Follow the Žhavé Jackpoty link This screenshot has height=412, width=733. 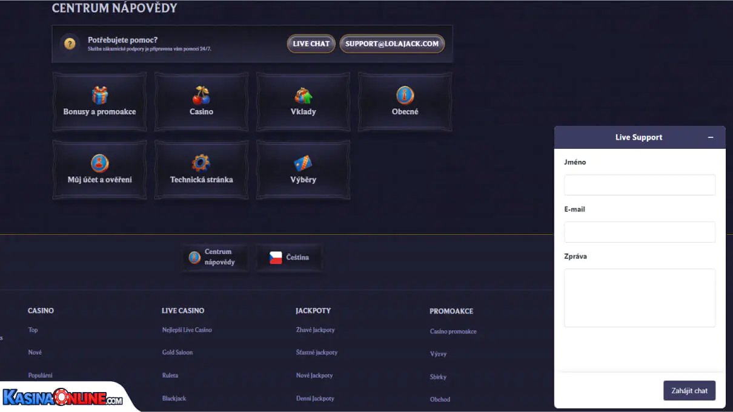tap(315, 330)
